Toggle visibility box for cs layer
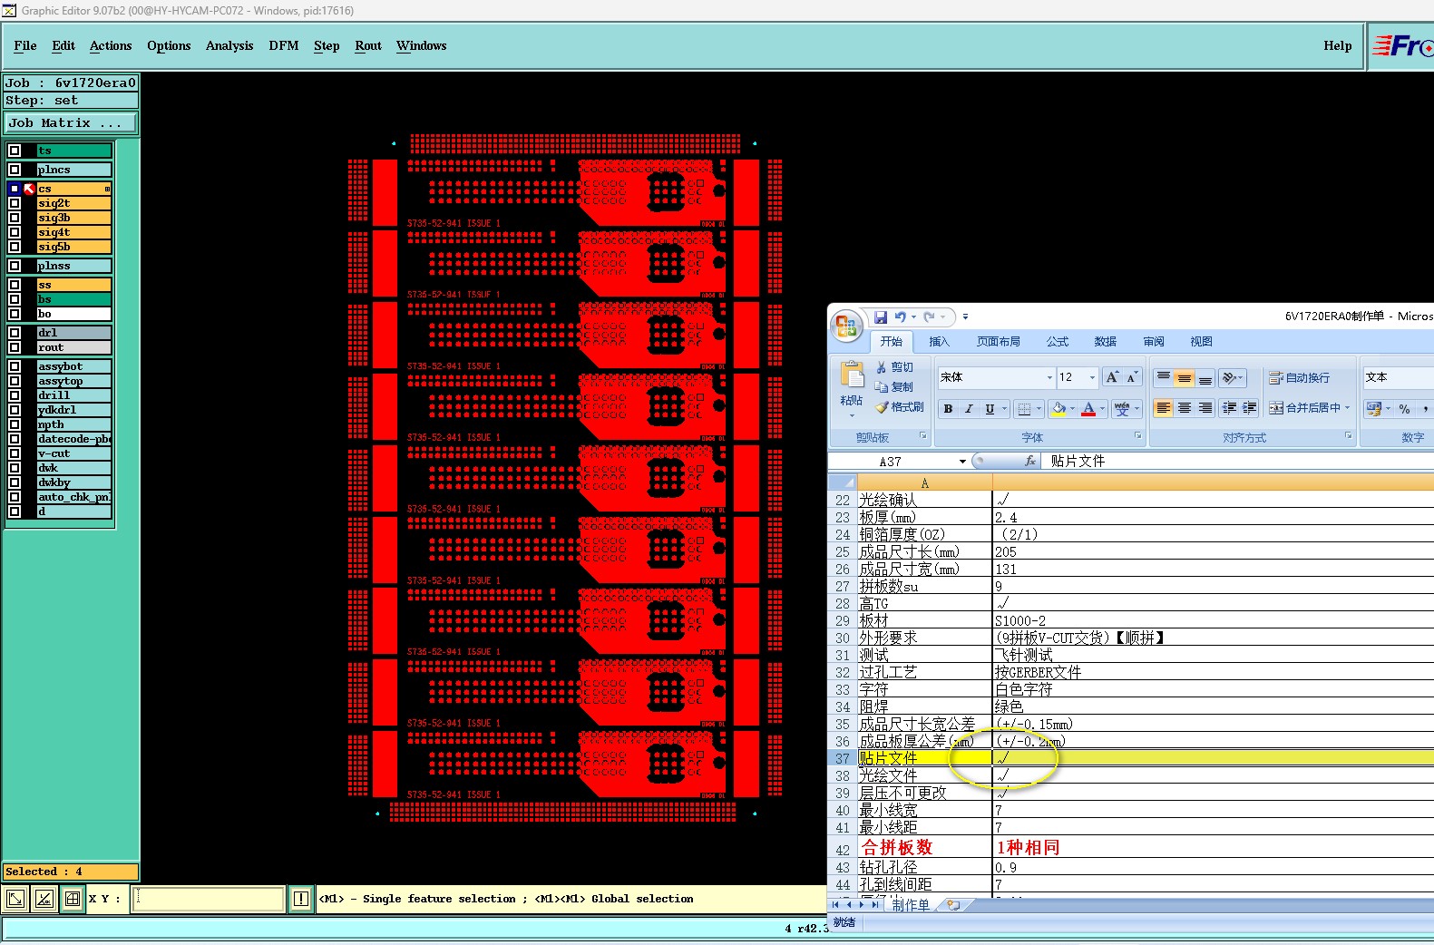 click(15, 189)
